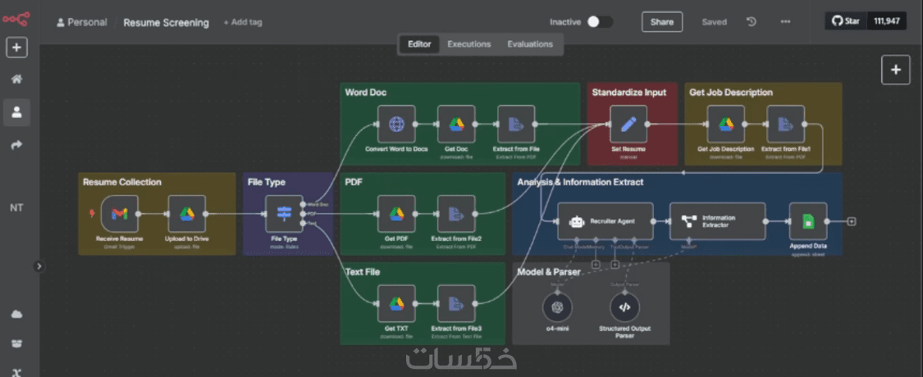Open the n8n logo home
This screenshot has height=377, width=923.
tap(16, 19)
